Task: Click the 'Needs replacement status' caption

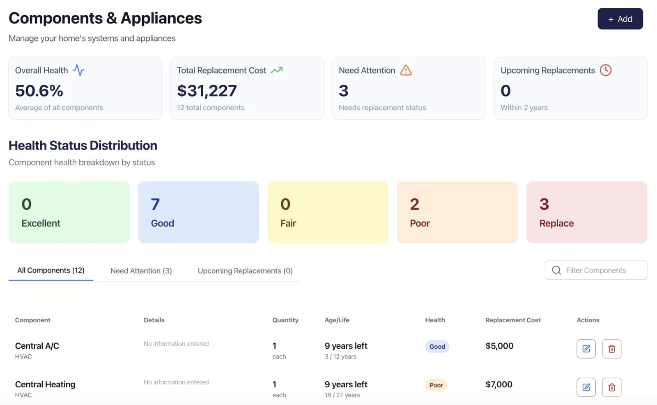Action: [382, 108]
